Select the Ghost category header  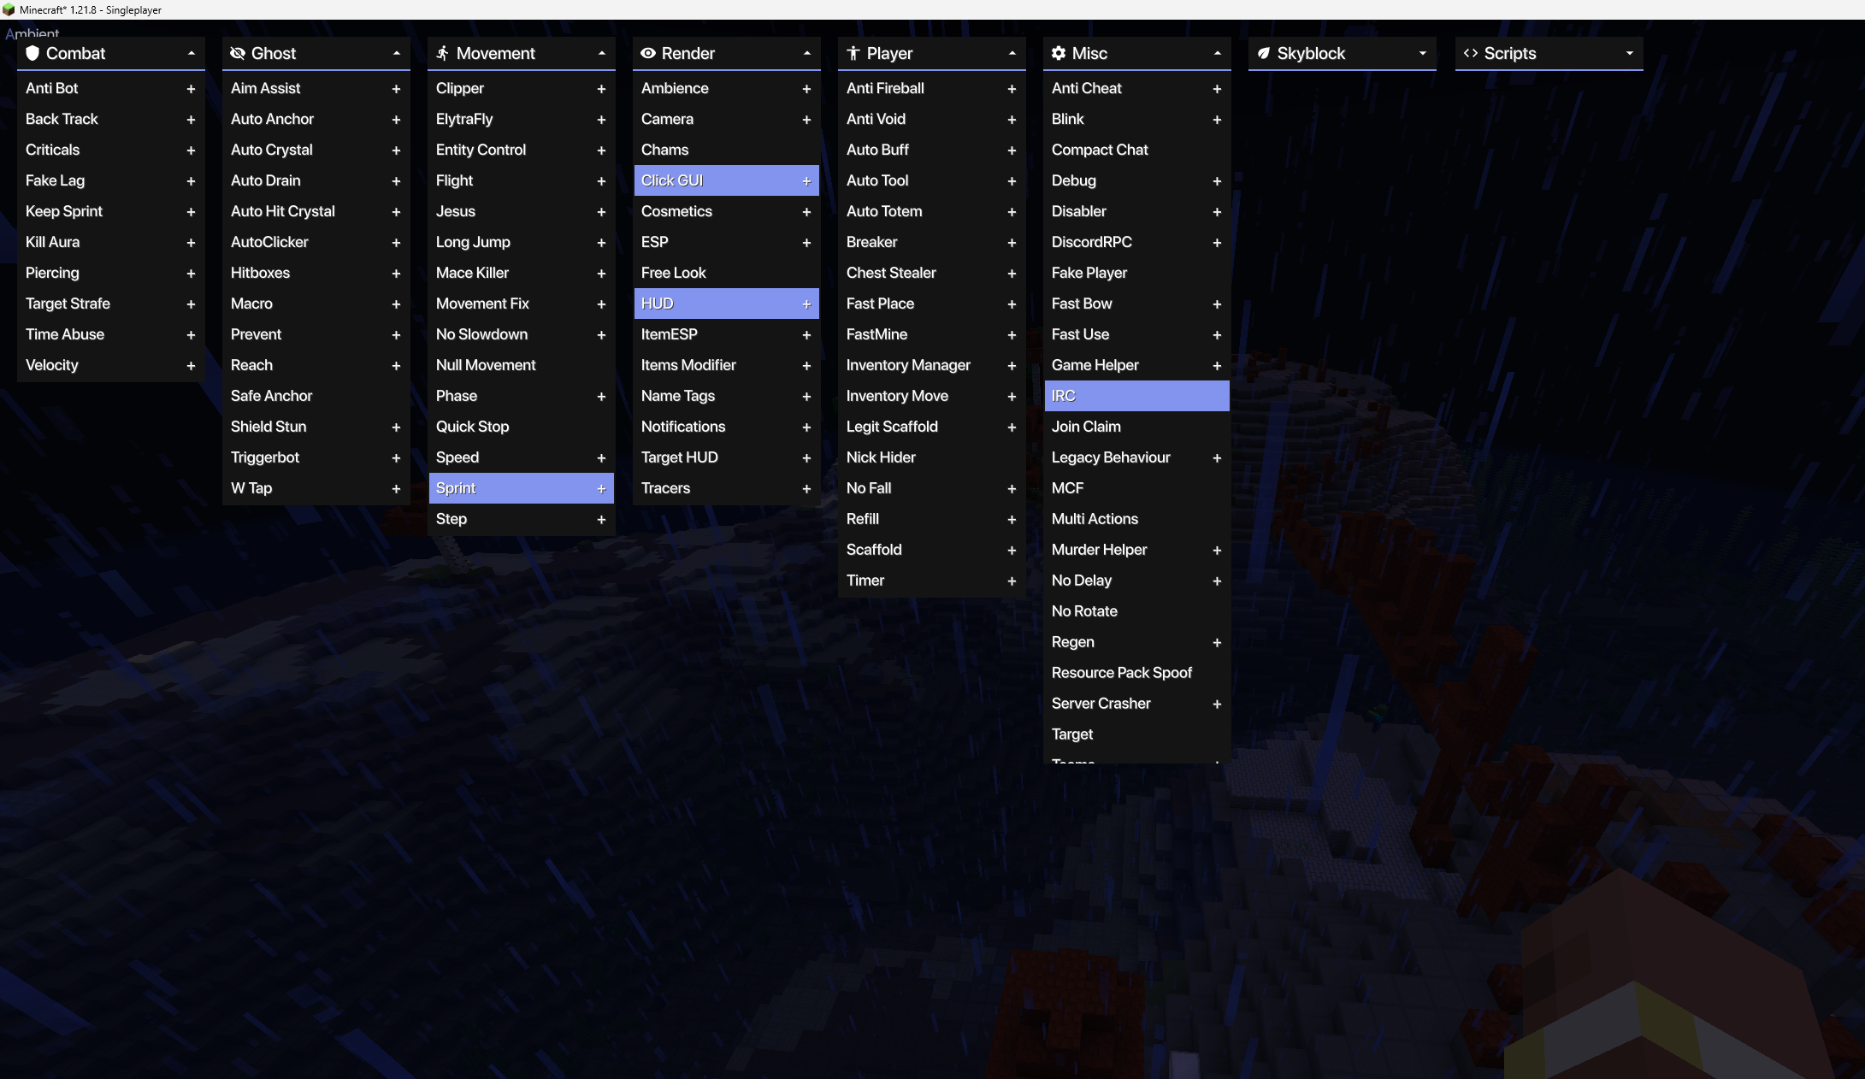click(x=316, y=53)
